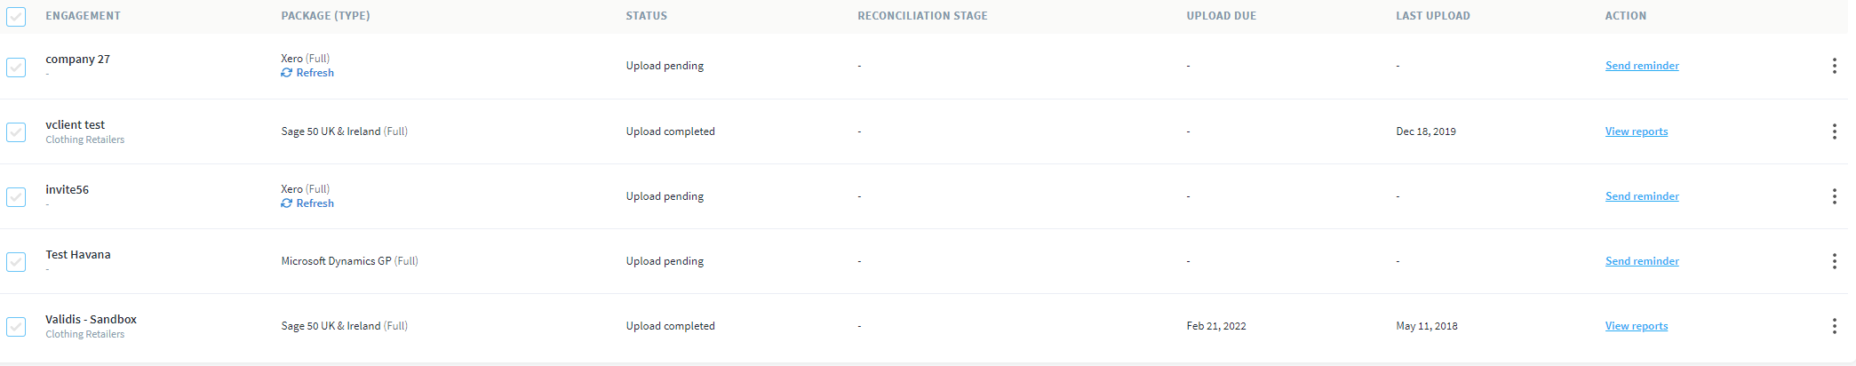The image size is (1856, 366).
Task: Send reminder to Test Havana
Action: 1642,261
